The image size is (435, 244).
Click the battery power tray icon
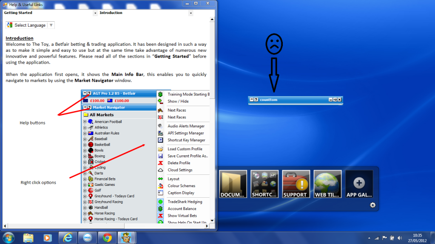coord(392,238)
